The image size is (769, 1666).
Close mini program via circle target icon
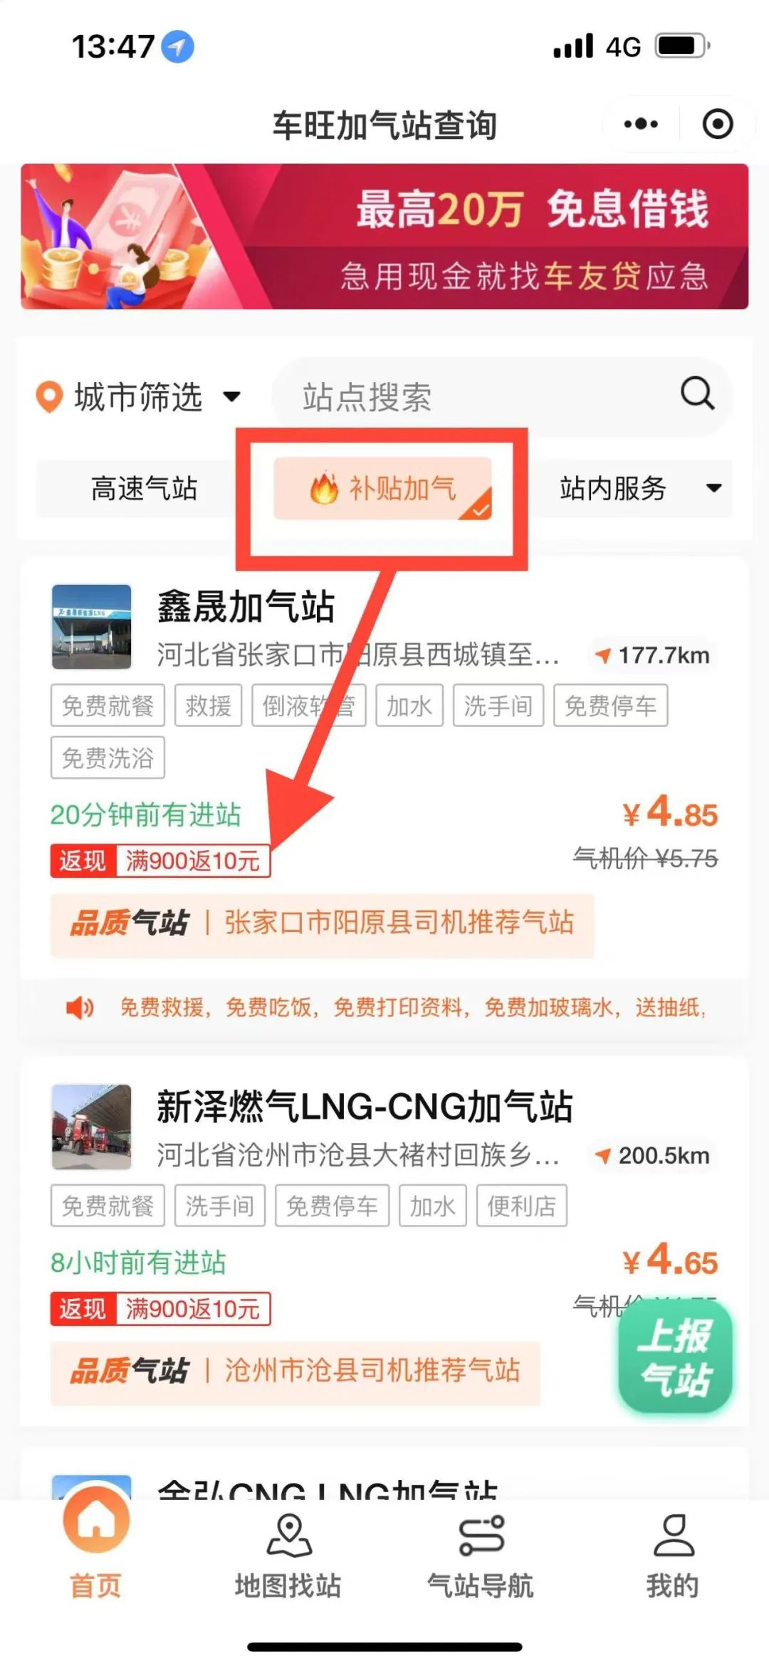coord(718,124)
